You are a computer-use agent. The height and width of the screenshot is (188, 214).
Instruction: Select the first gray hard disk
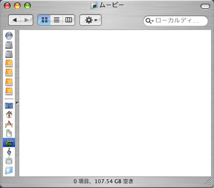pyautogui.click(x=9, y=45)
